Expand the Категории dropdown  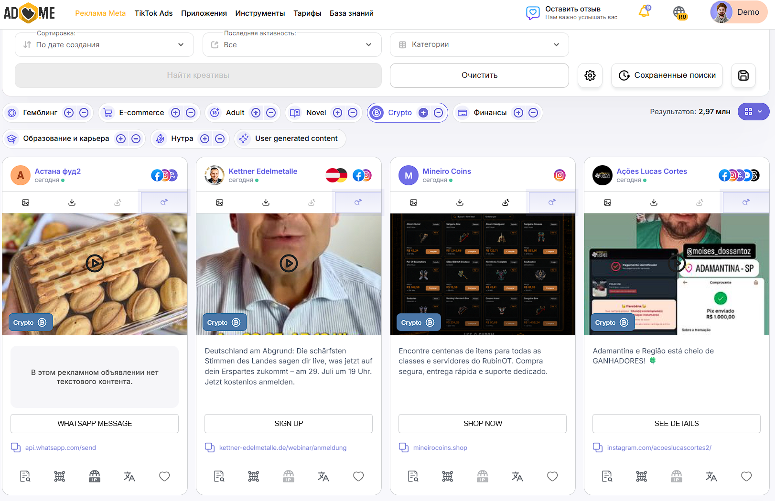(479, 44)
